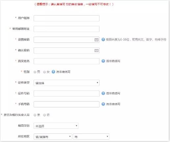Click the 证件类型 label
The width and height of the screenshot is (170, 142).
click(24, 82)
